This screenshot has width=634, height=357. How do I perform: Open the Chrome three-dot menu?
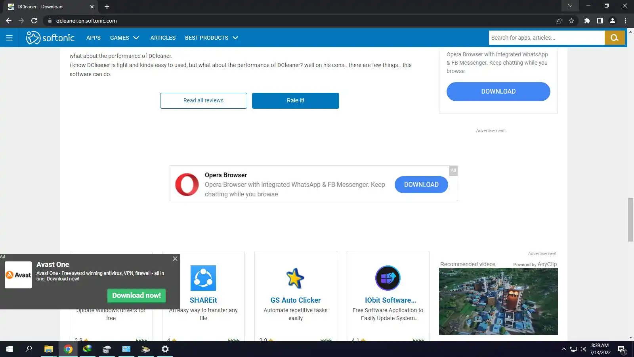[x=626, y=21]
